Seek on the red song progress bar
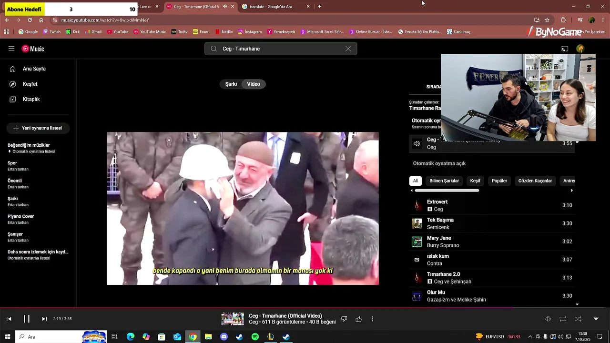The width and height of the screenshot is (610, 343). (305, 308)
